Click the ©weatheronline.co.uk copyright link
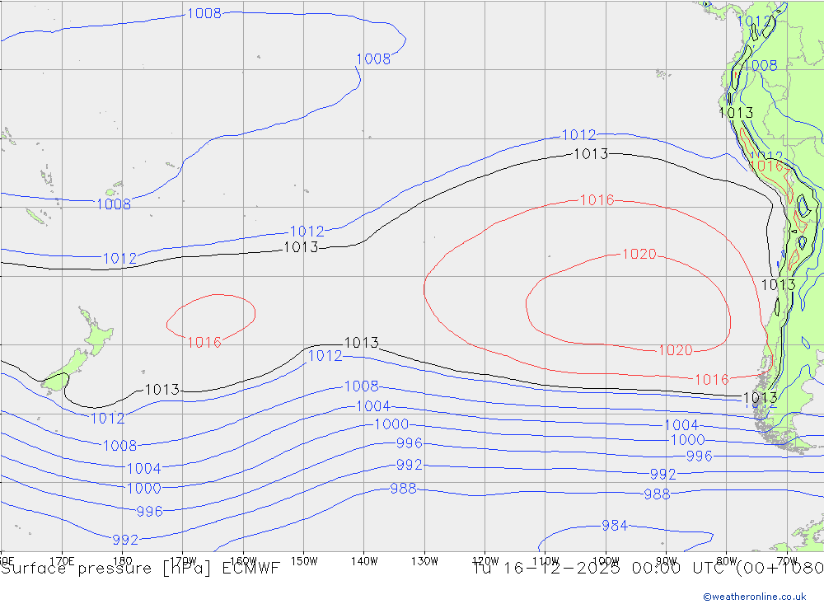The image size is (824, 604). (755, 597)
